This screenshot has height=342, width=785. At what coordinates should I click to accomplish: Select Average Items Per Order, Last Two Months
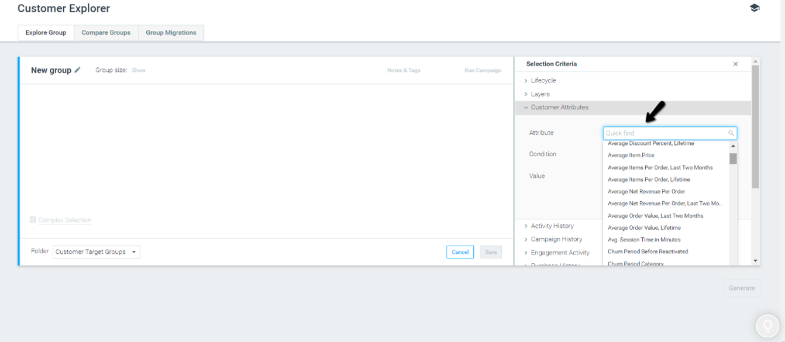660,168
